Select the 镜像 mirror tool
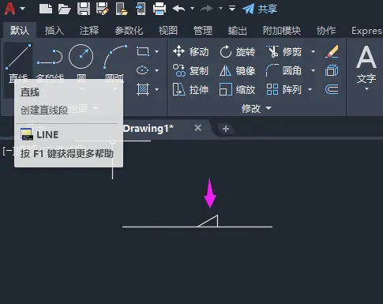Viewport: 383px width, 304px height. point(238,70)
